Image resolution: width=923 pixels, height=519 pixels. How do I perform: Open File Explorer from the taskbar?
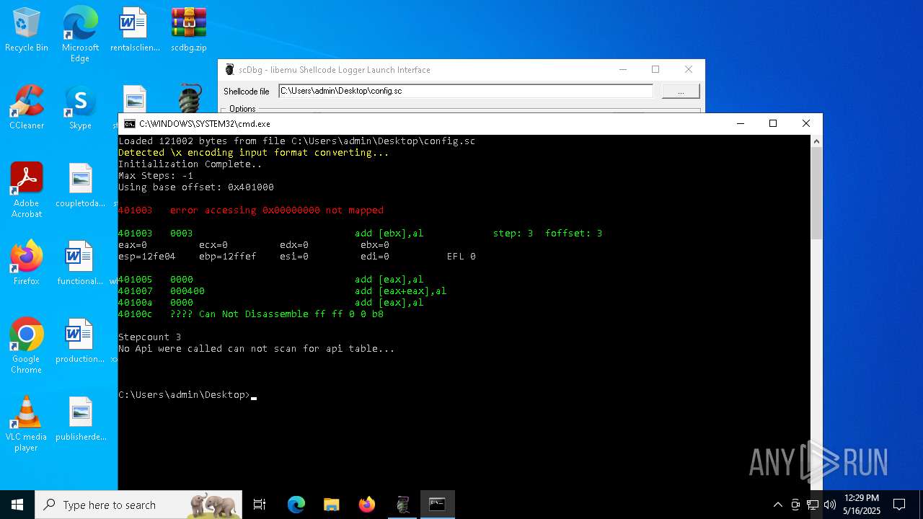point(331,505)
